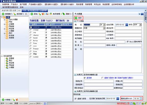Click the 保存 save button label
The image size is (147, 105).
[x=80, y=18]
